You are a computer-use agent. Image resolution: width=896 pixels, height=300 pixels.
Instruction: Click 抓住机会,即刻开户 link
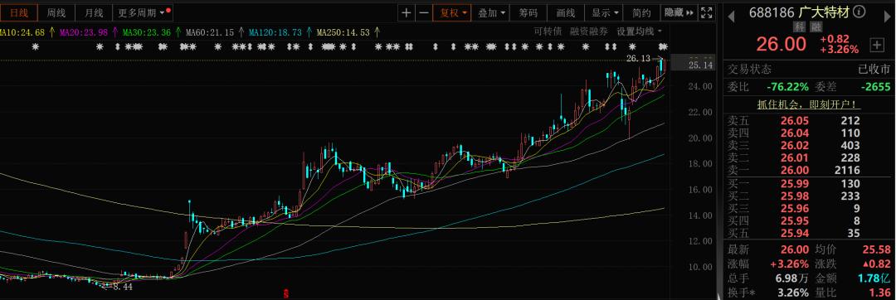(809, 105)
